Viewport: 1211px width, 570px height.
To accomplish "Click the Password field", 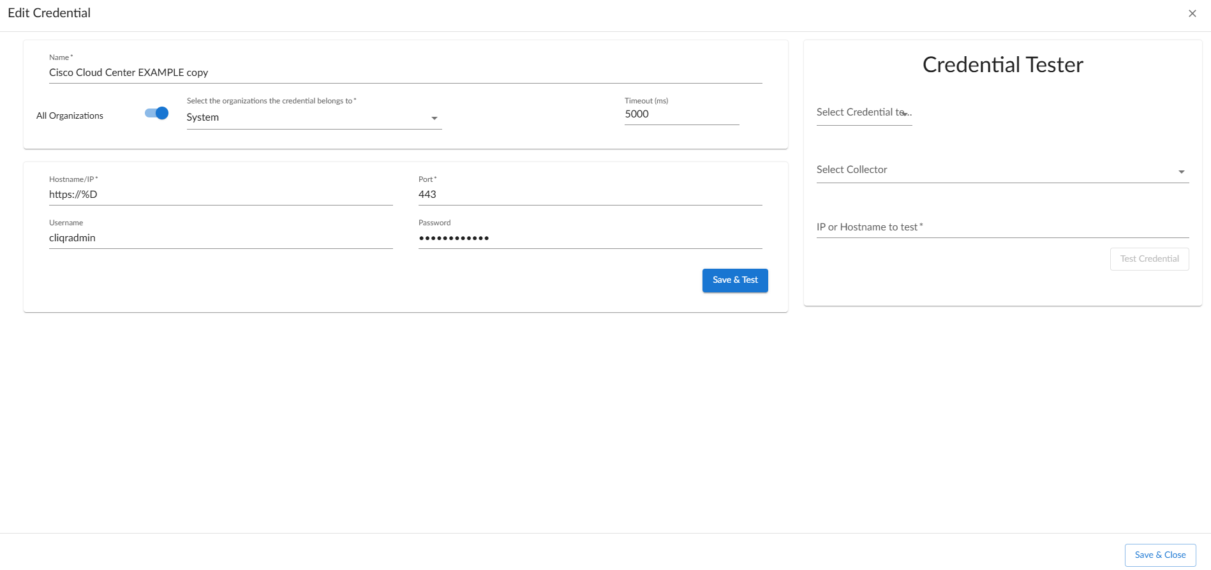I will [590, 238].
